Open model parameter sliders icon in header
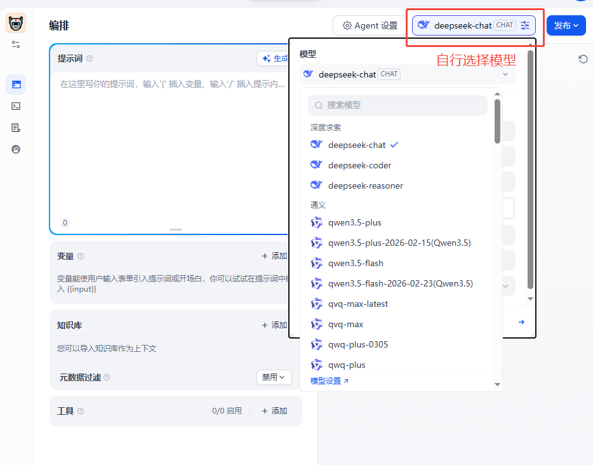Screen dimensions: 593x465 pyautogui.click(x=525, y=25)
